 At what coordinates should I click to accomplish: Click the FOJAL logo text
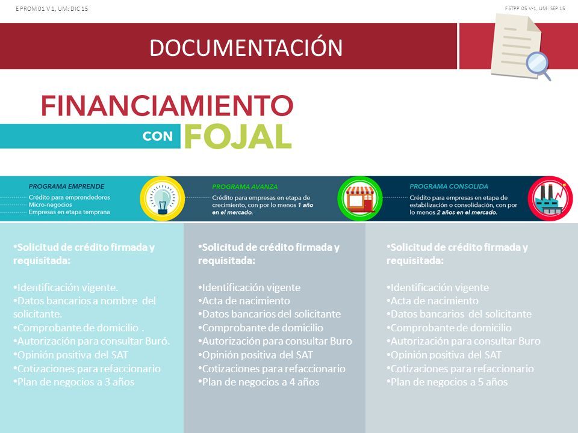(x=238, y=137)
